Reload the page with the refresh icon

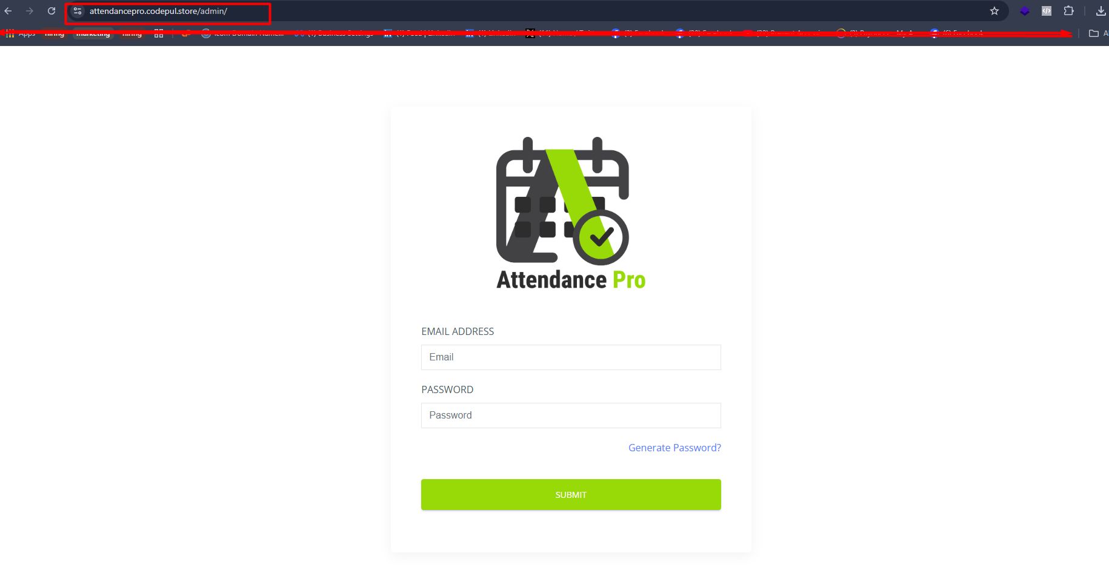click(52, 11)
